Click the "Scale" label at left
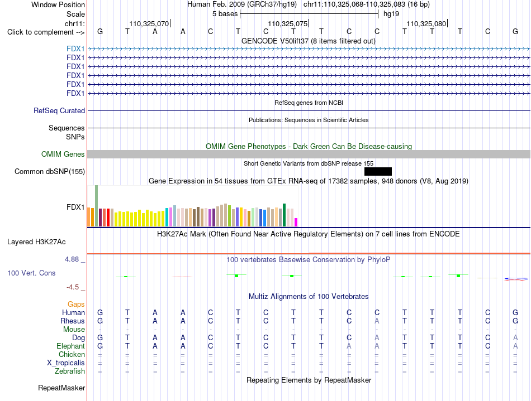Viewport: 531px width, 401px height. 75,14
